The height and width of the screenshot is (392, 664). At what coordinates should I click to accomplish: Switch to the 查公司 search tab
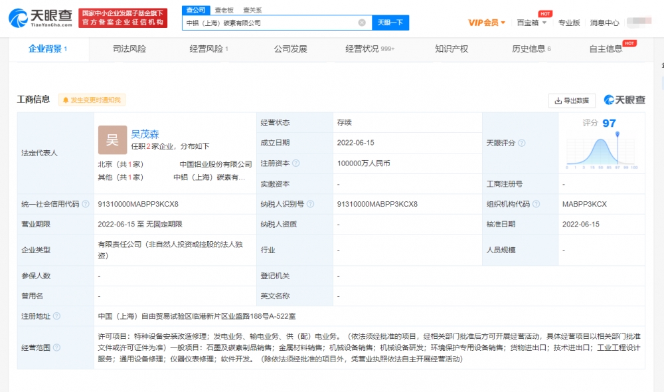[196, 10]
